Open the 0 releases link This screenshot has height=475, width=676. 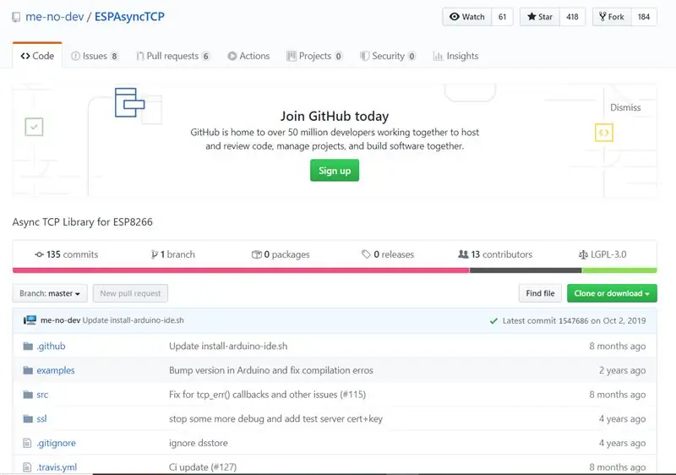click(x=388, y=254)
